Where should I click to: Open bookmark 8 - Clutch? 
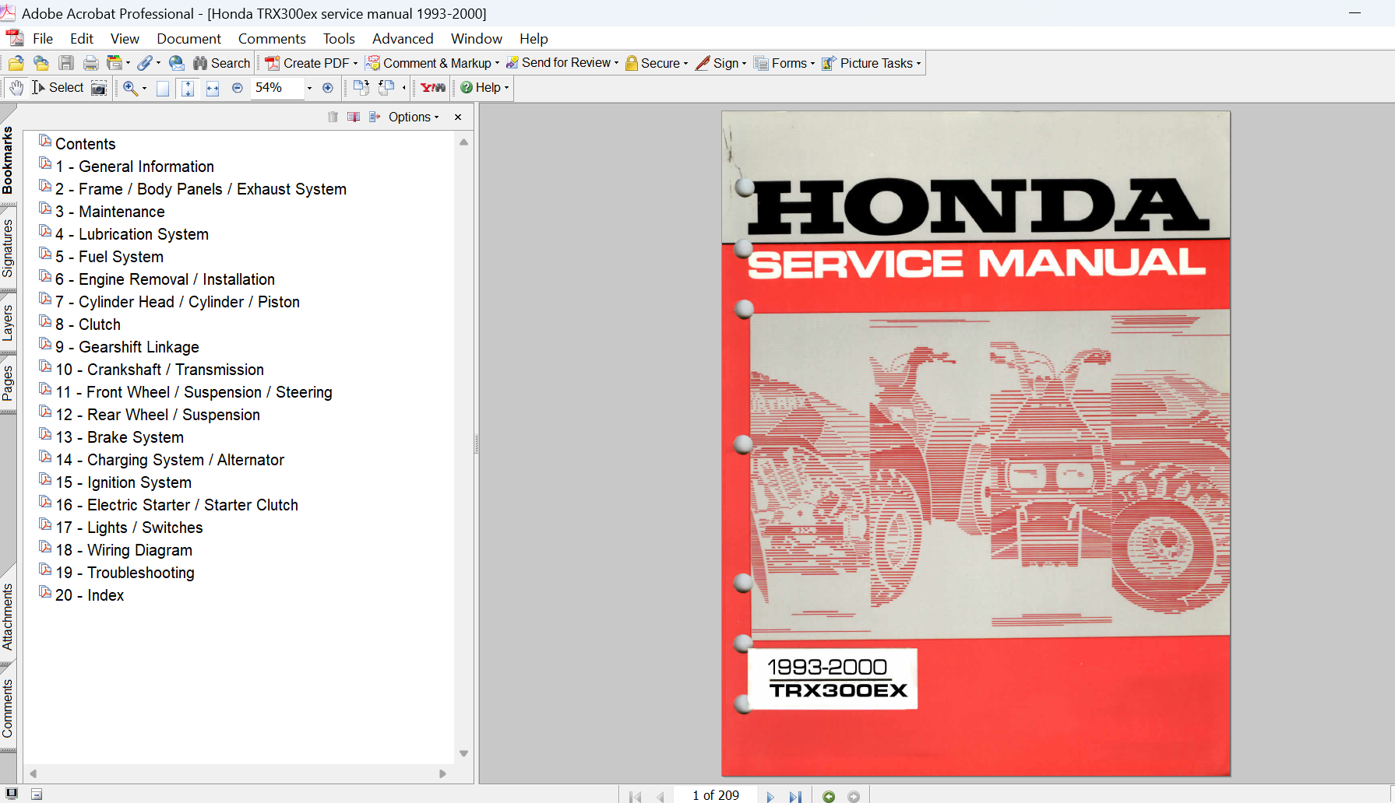click(88, 324)
